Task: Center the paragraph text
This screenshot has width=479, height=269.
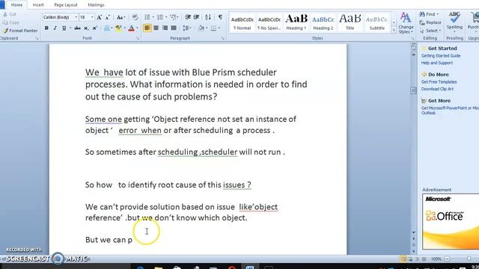Action: tap(156, 28)
